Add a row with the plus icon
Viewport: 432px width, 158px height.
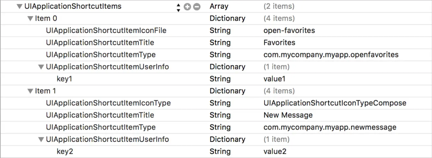(187, 7)
